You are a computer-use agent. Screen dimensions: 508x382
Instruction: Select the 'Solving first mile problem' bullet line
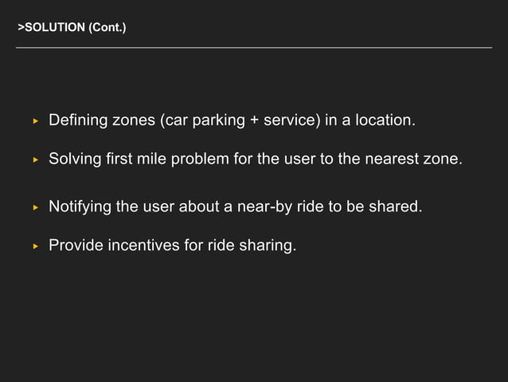[x=256, y=159]
